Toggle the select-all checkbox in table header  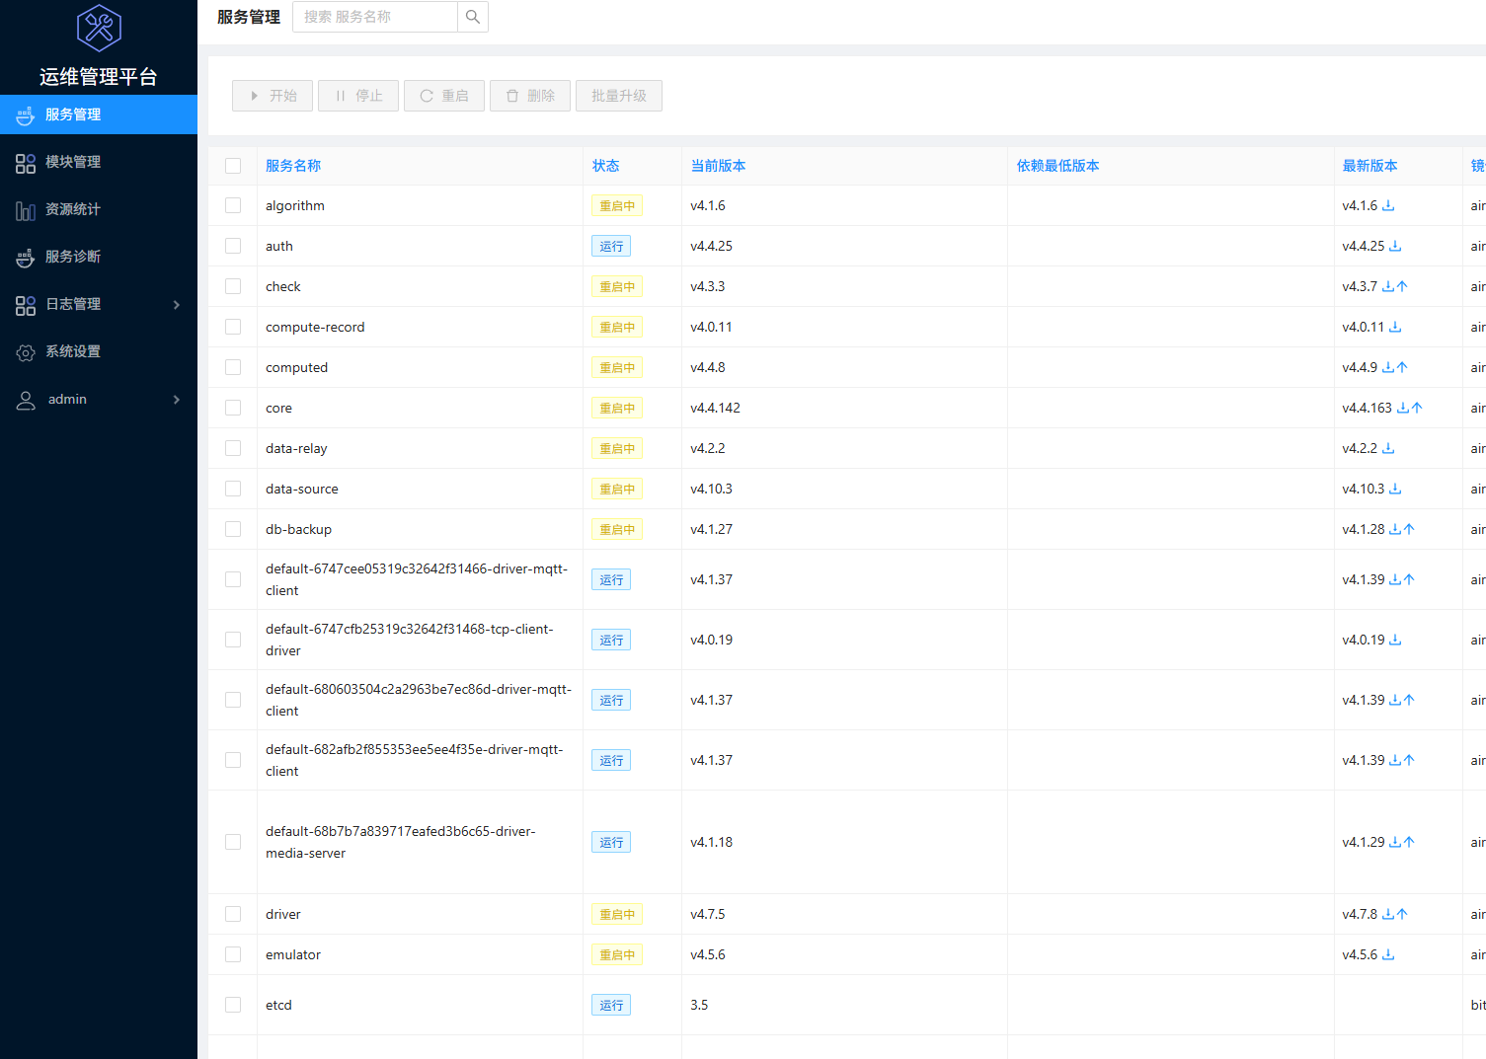click(233, 166)
